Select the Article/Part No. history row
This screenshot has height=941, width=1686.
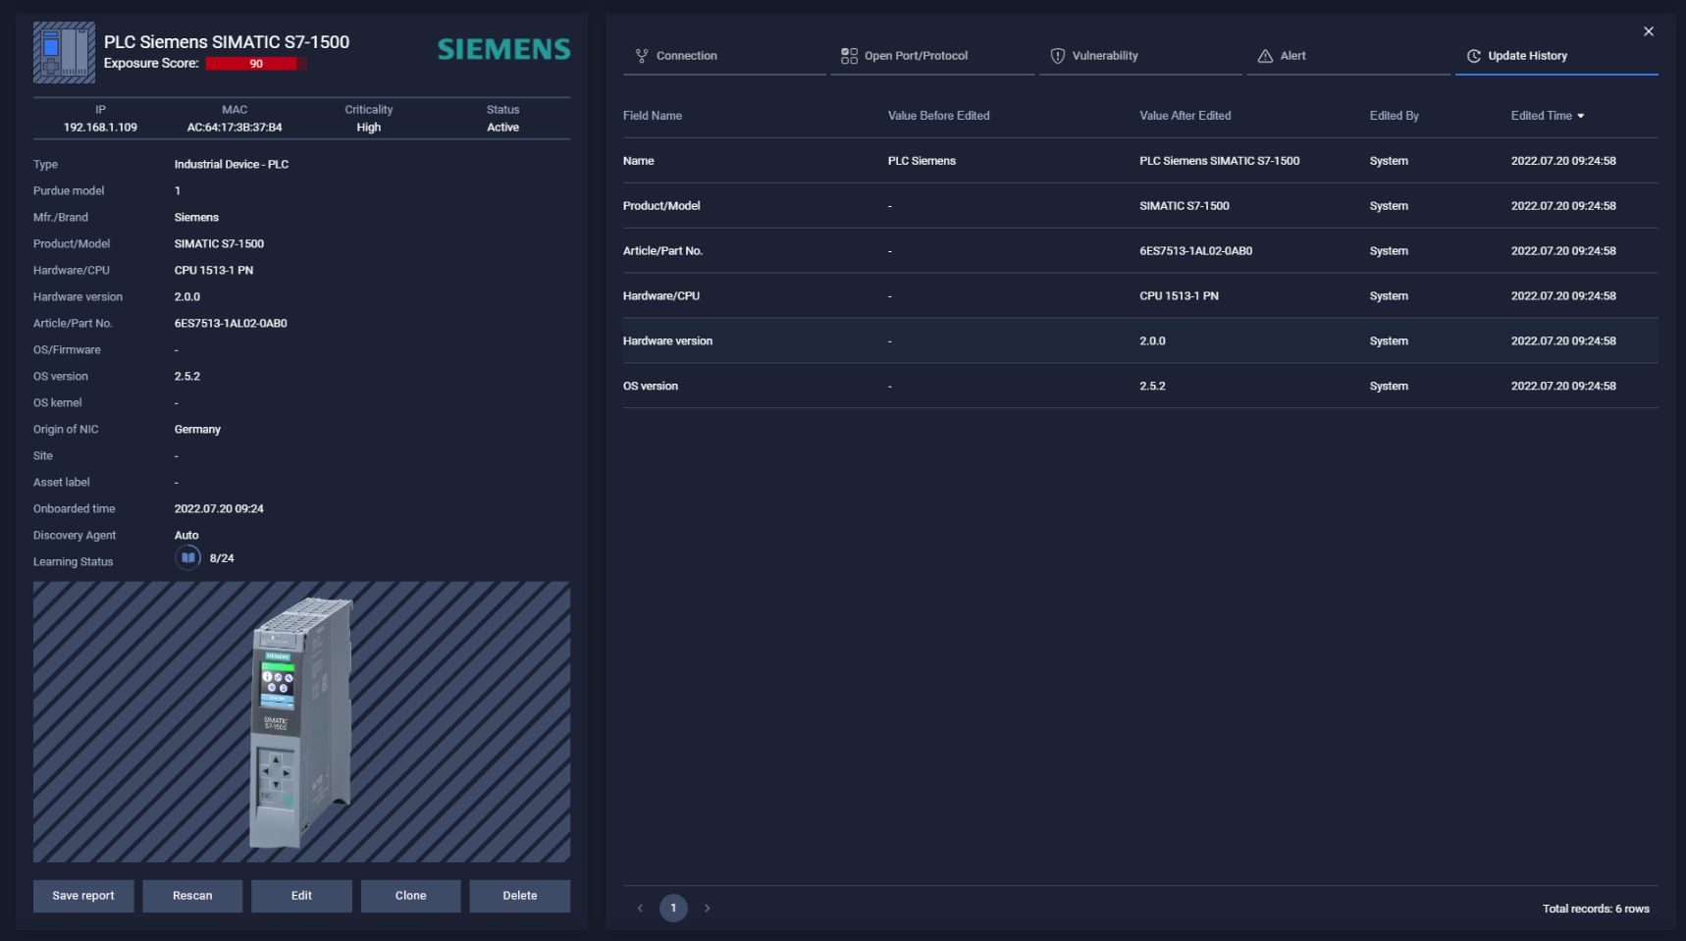1140,251
